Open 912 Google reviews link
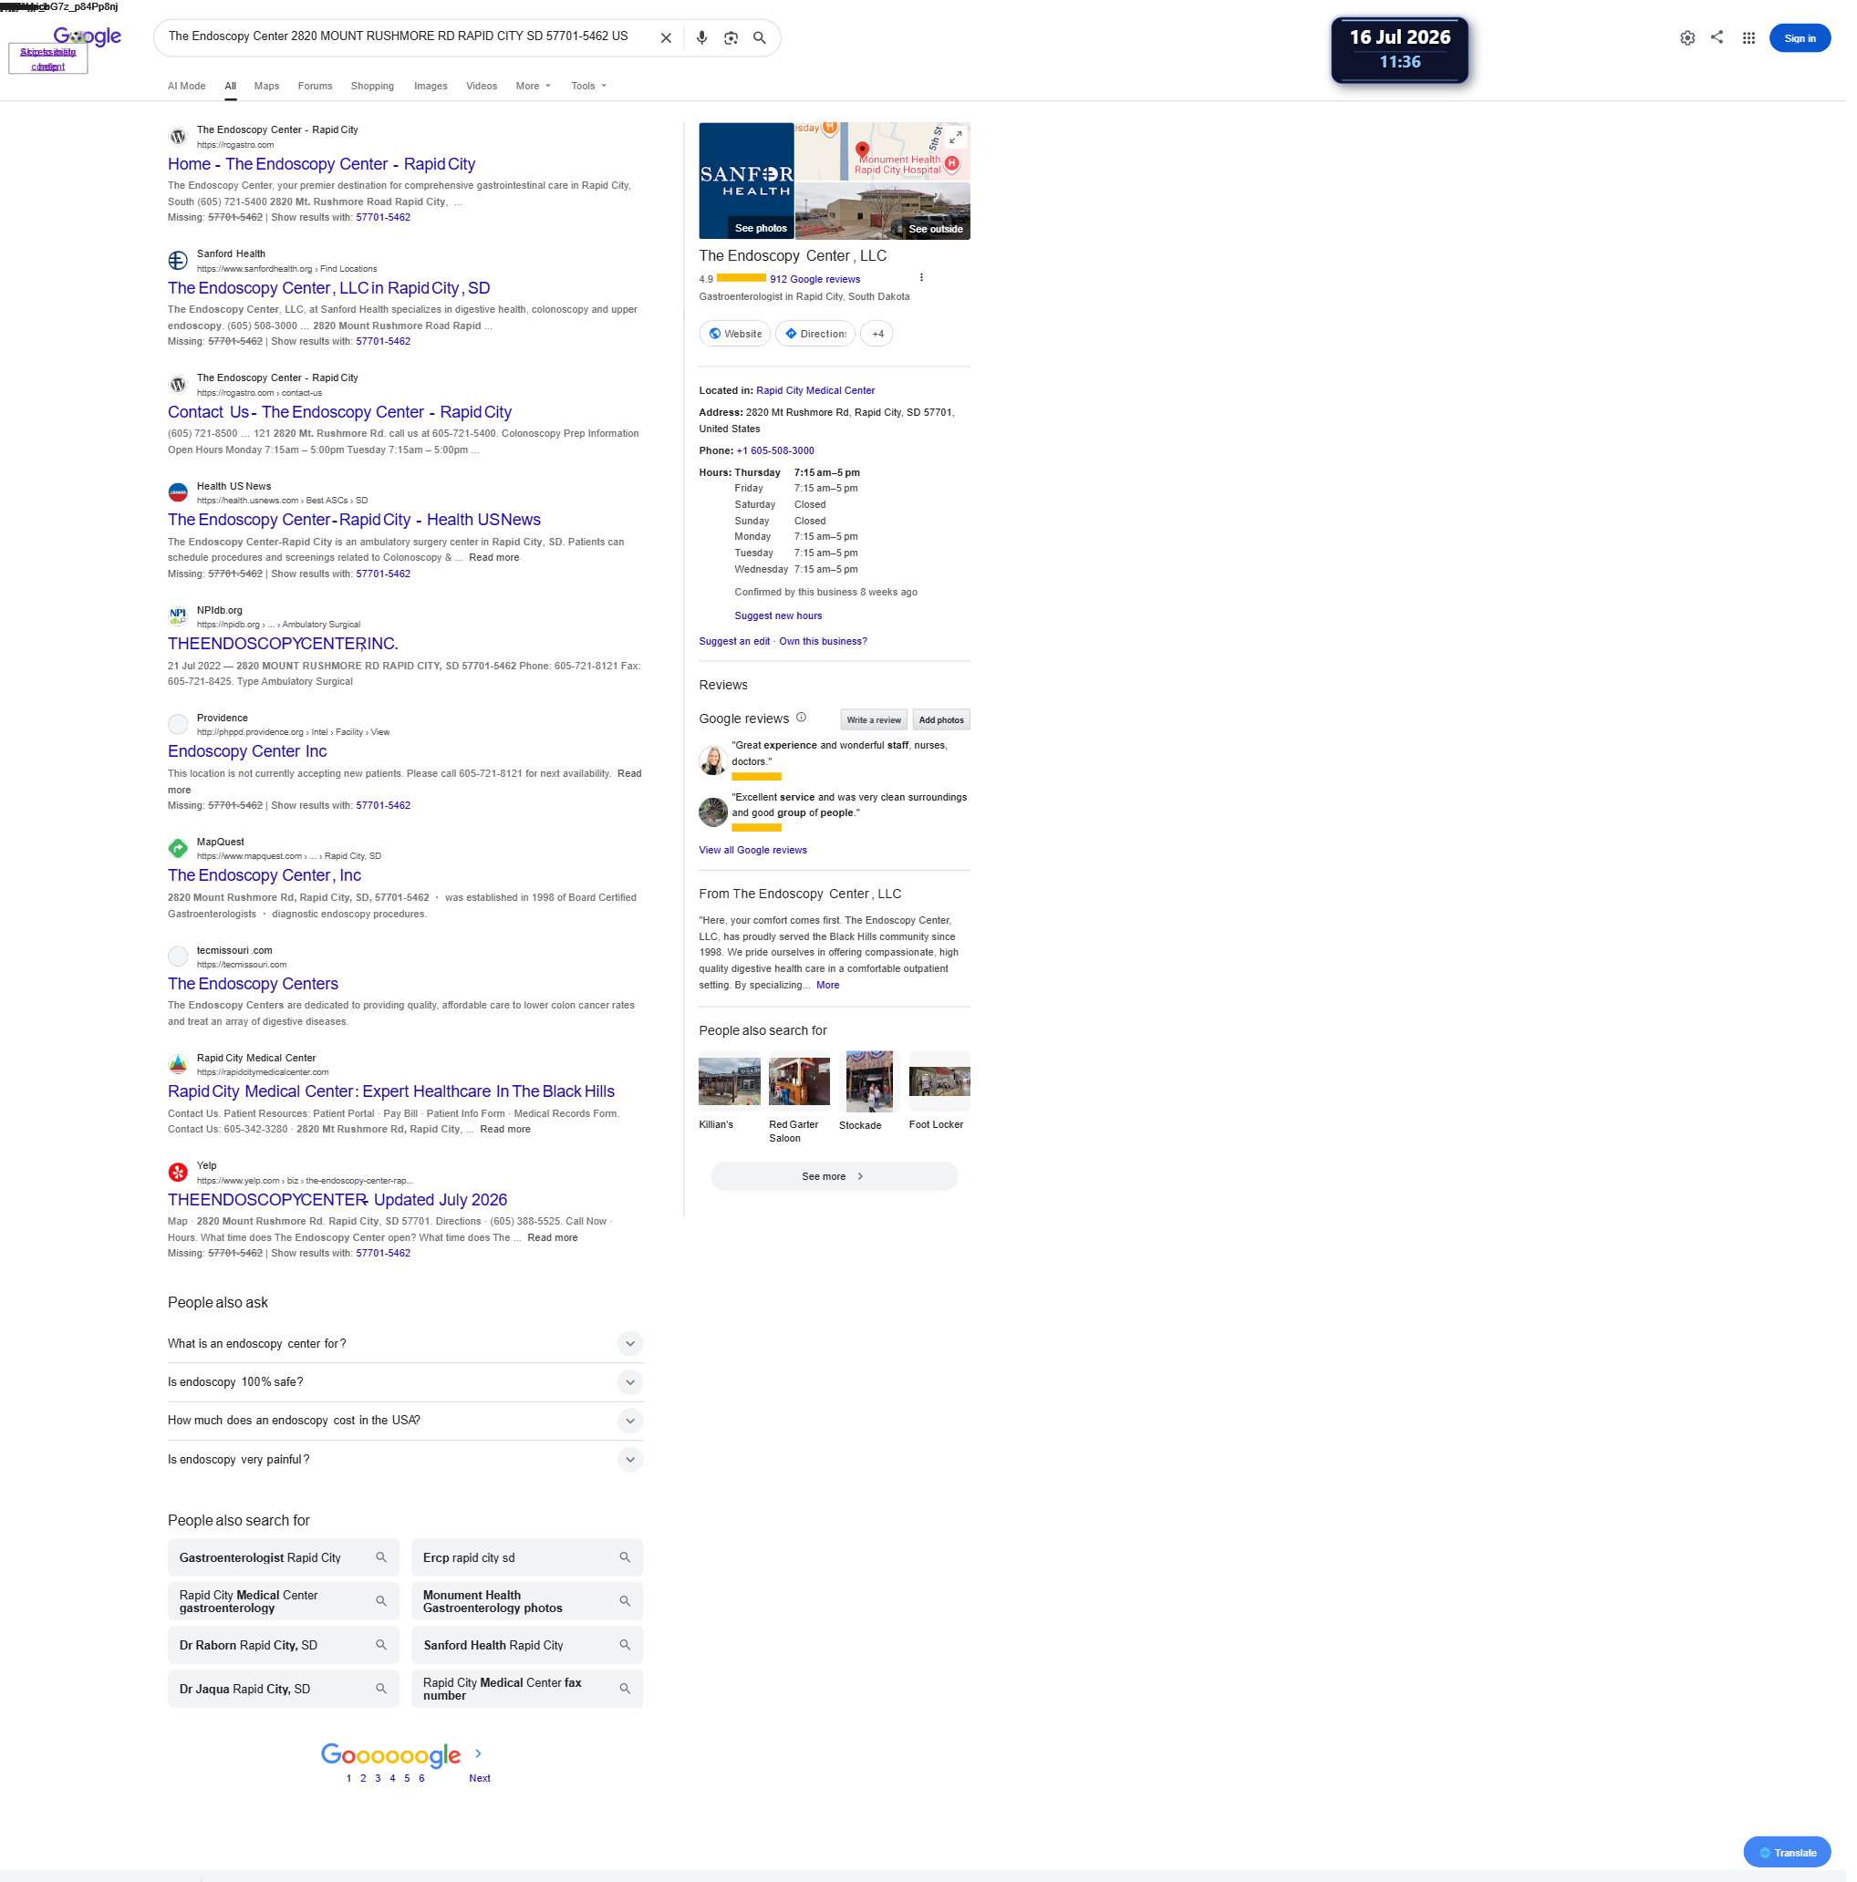The height and width of the screenshot is (1882, 1857). pyautogui.click(x=814, y=280)
